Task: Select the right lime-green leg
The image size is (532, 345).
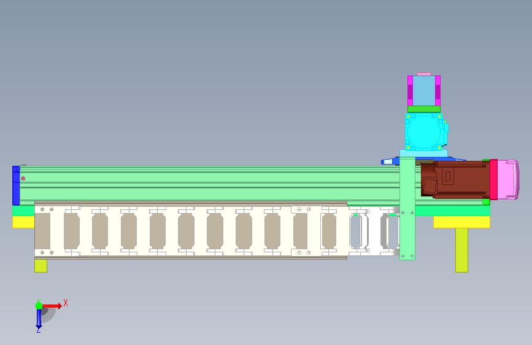Action: [x=462, y=250]
